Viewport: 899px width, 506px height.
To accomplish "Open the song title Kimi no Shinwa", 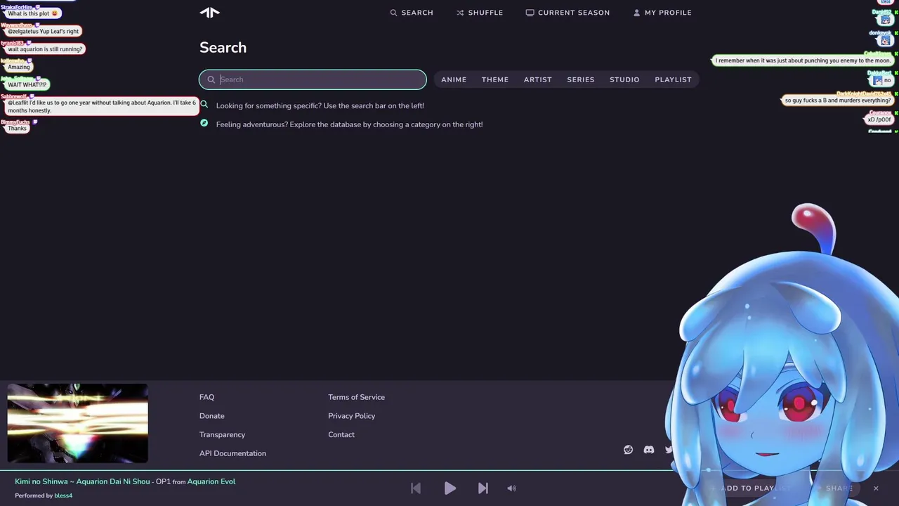I will pyautogui.click(x=83, y=481).
